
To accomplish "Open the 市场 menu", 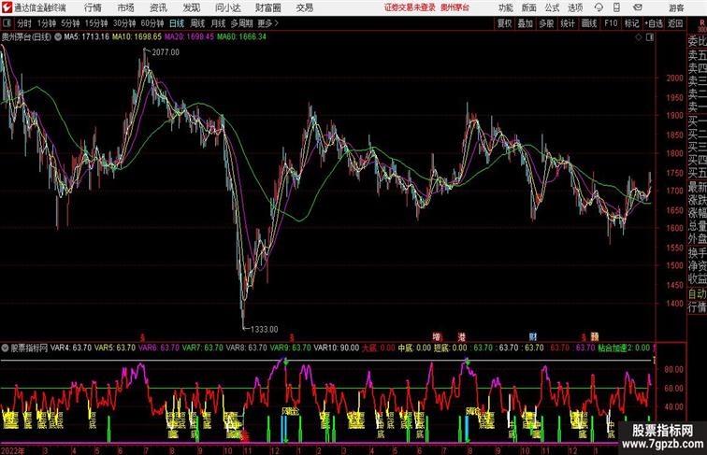I will coord(125,7).
